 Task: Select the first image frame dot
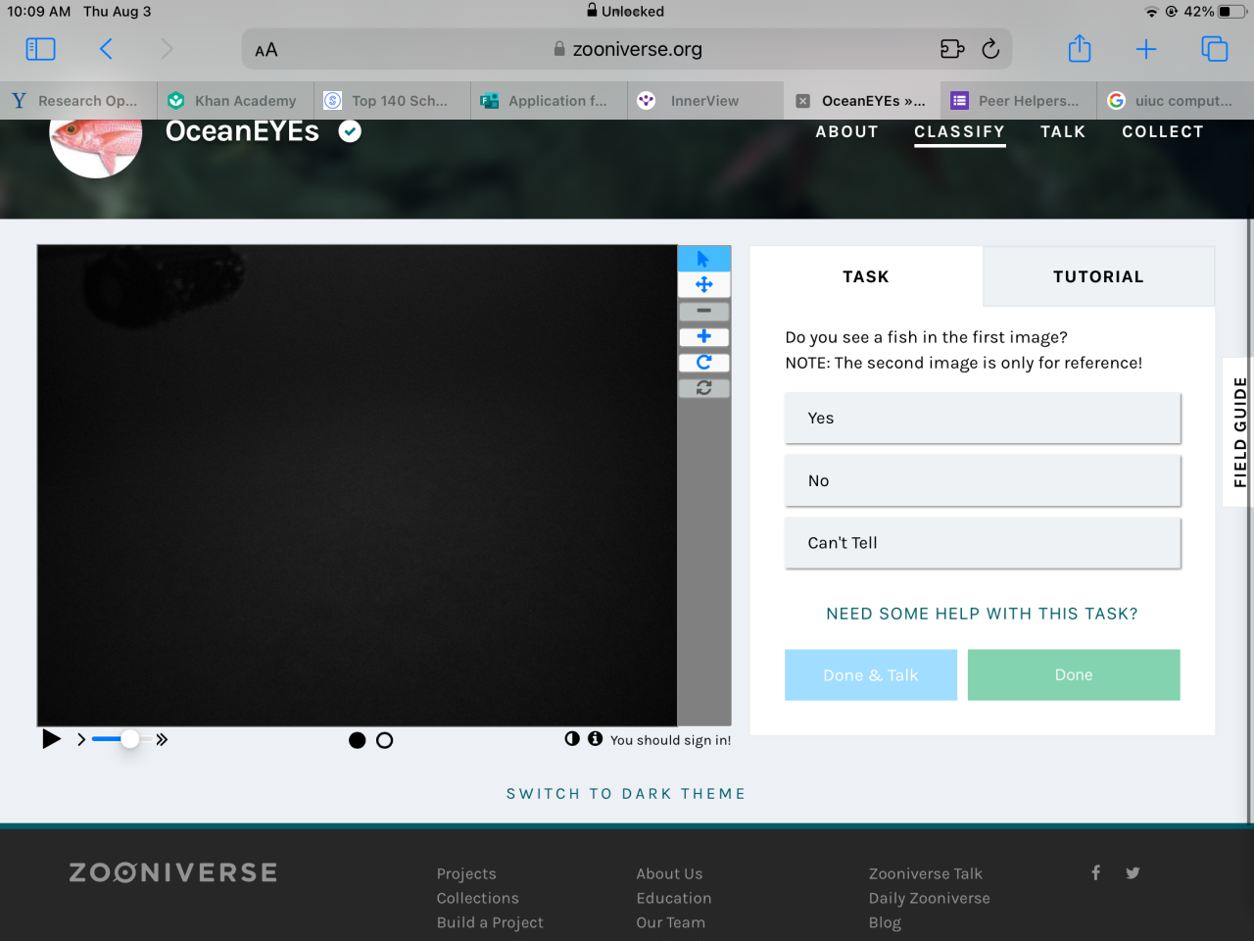pos(358,740)
